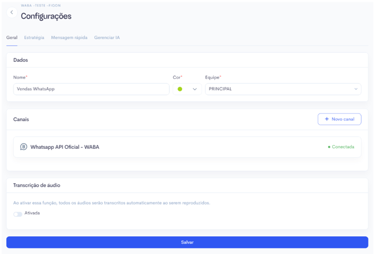Expand the Equipe field chevron arrow
The image size is (374, 254).
356,89
